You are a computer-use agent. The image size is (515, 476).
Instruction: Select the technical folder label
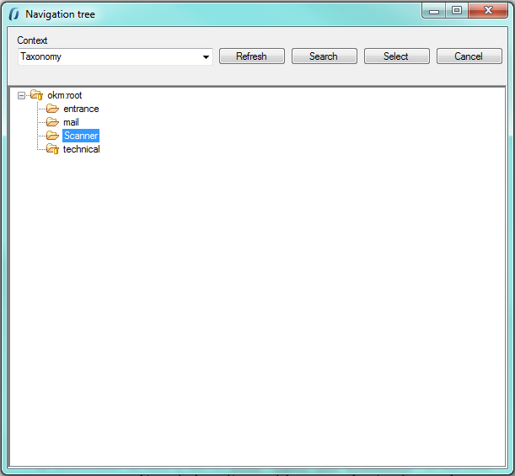82,149
